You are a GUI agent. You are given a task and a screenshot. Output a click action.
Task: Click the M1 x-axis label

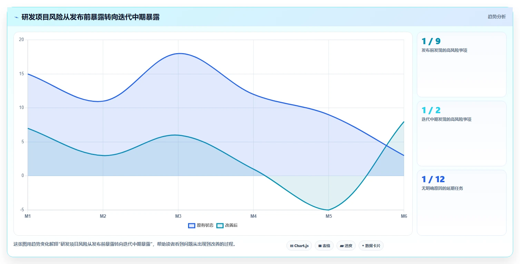28,216
